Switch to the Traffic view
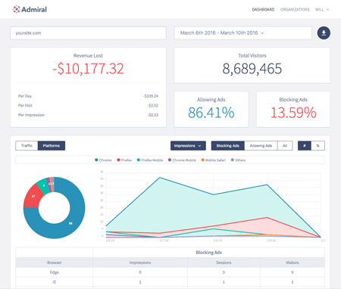341x289 pixels. (27, 145)
